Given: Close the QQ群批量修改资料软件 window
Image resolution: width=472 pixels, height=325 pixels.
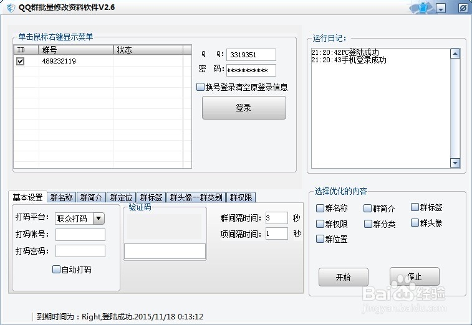Looking at the screenshot, I should tap(463, 8).
